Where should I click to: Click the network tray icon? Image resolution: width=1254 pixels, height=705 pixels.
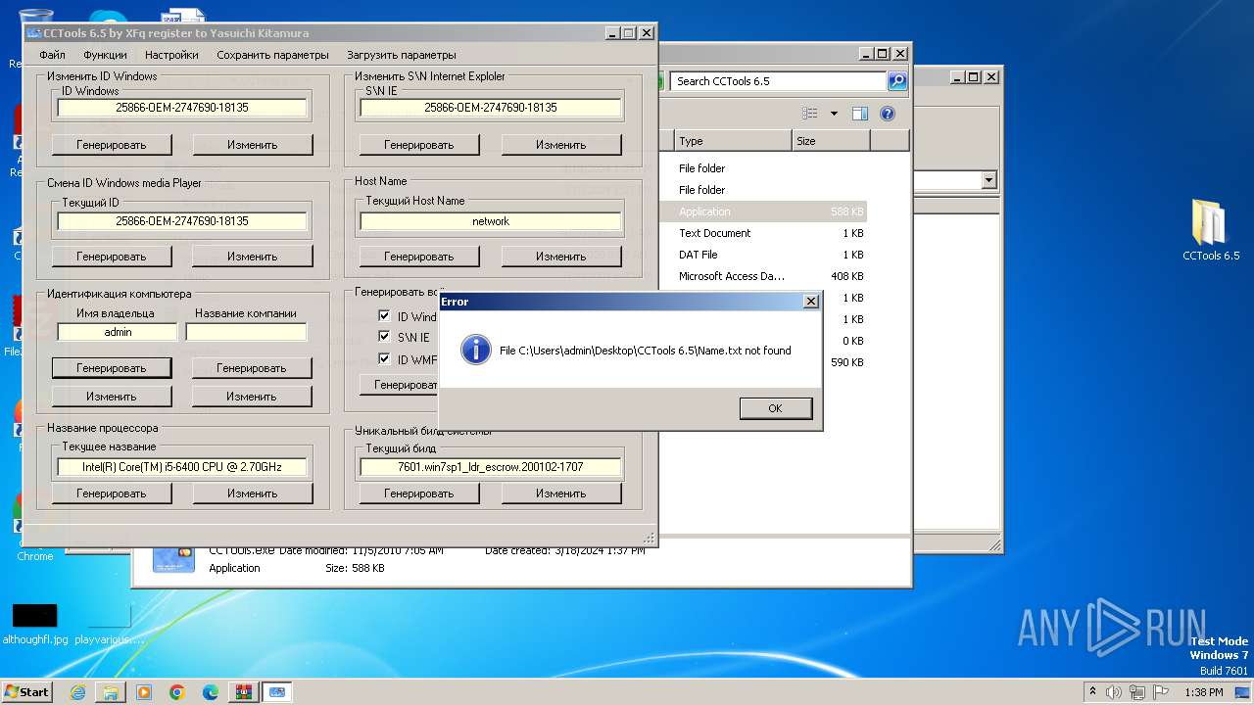[1136, 692]
